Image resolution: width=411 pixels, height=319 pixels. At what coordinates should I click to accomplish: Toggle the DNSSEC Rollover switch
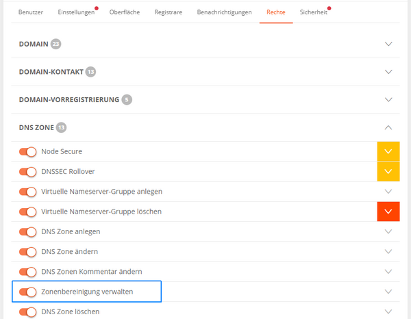(x=27, y=172)
